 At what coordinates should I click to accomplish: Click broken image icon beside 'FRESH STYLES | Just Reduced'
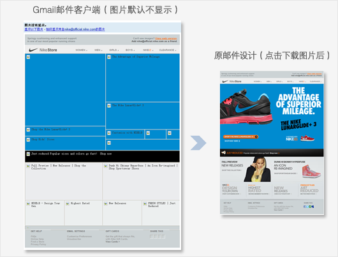[145, 203]
